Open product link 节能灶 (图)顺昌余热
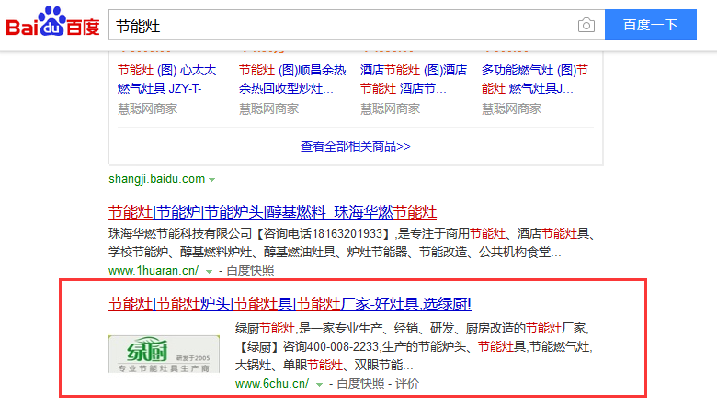The image size is (717, 406). click(x=292, y=79)
